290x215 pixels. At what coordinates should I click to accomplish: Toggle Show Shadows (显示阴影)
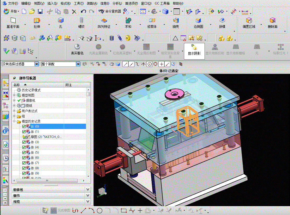[194, 51]
